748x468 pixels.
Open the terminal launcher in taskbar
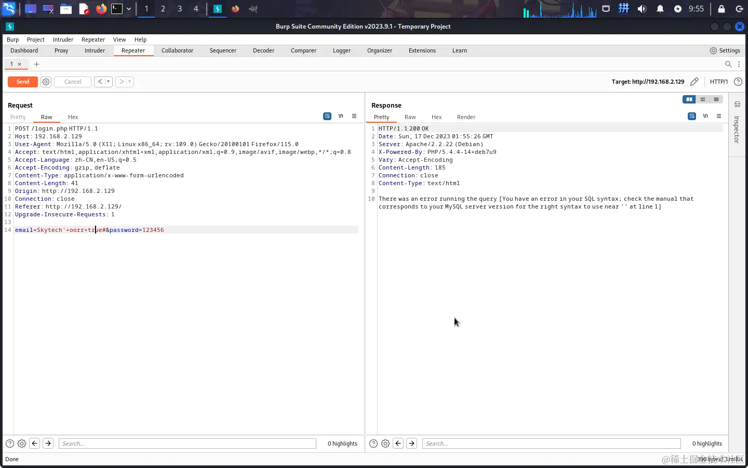(x=117, y=9)
